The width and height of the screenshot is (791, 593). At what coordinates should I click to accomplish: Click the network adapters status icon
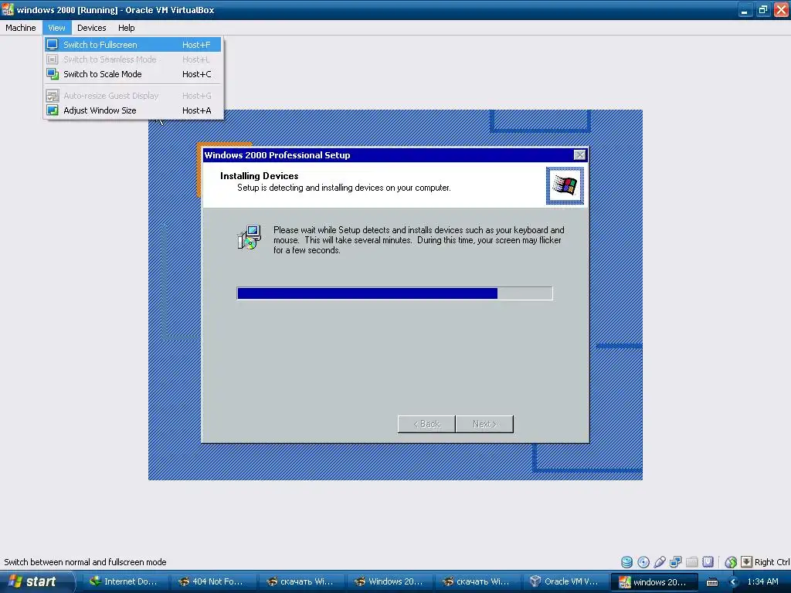(x=675, y=562)
